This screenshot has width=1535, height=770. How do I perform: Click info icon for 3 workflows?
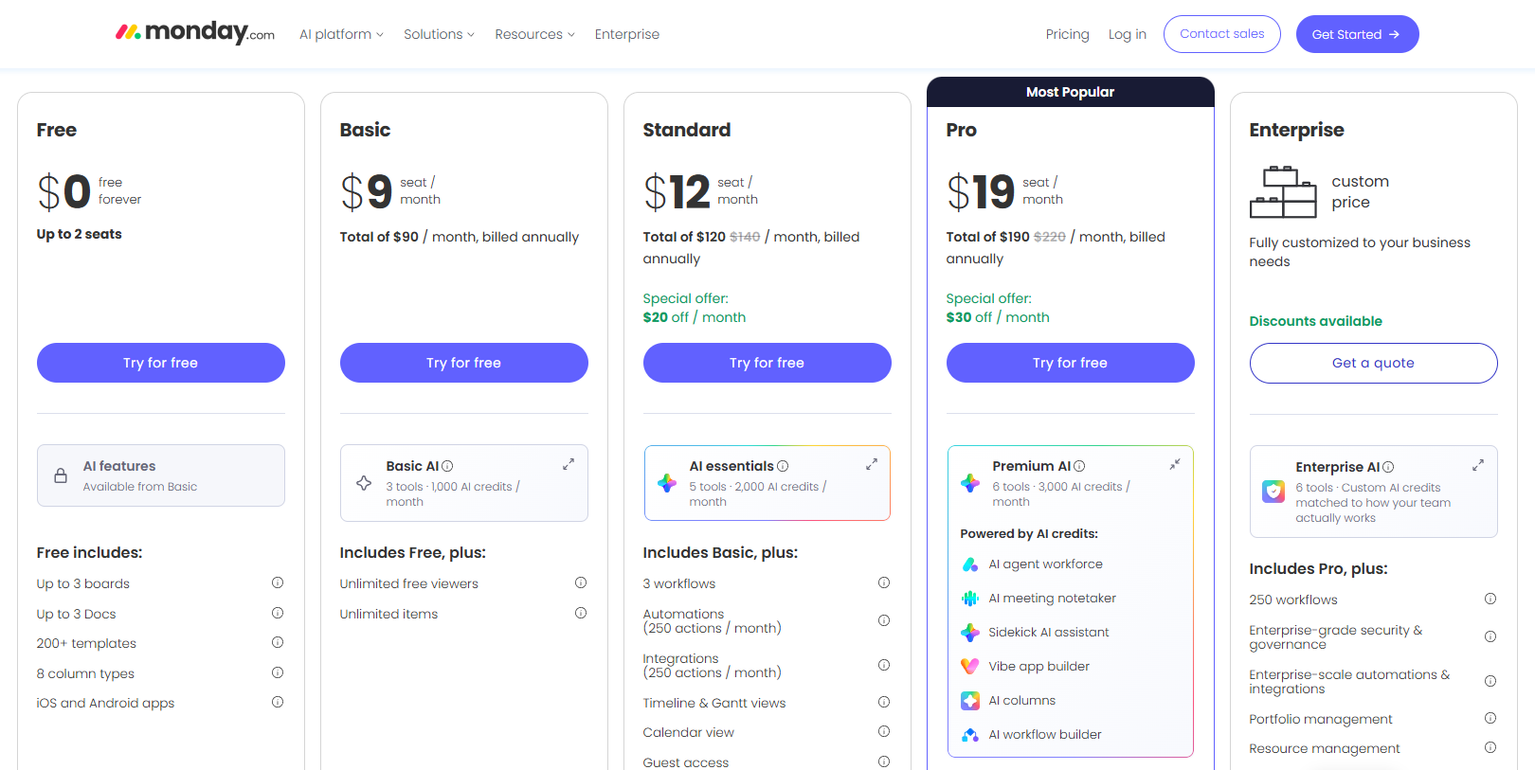(884, 582)
